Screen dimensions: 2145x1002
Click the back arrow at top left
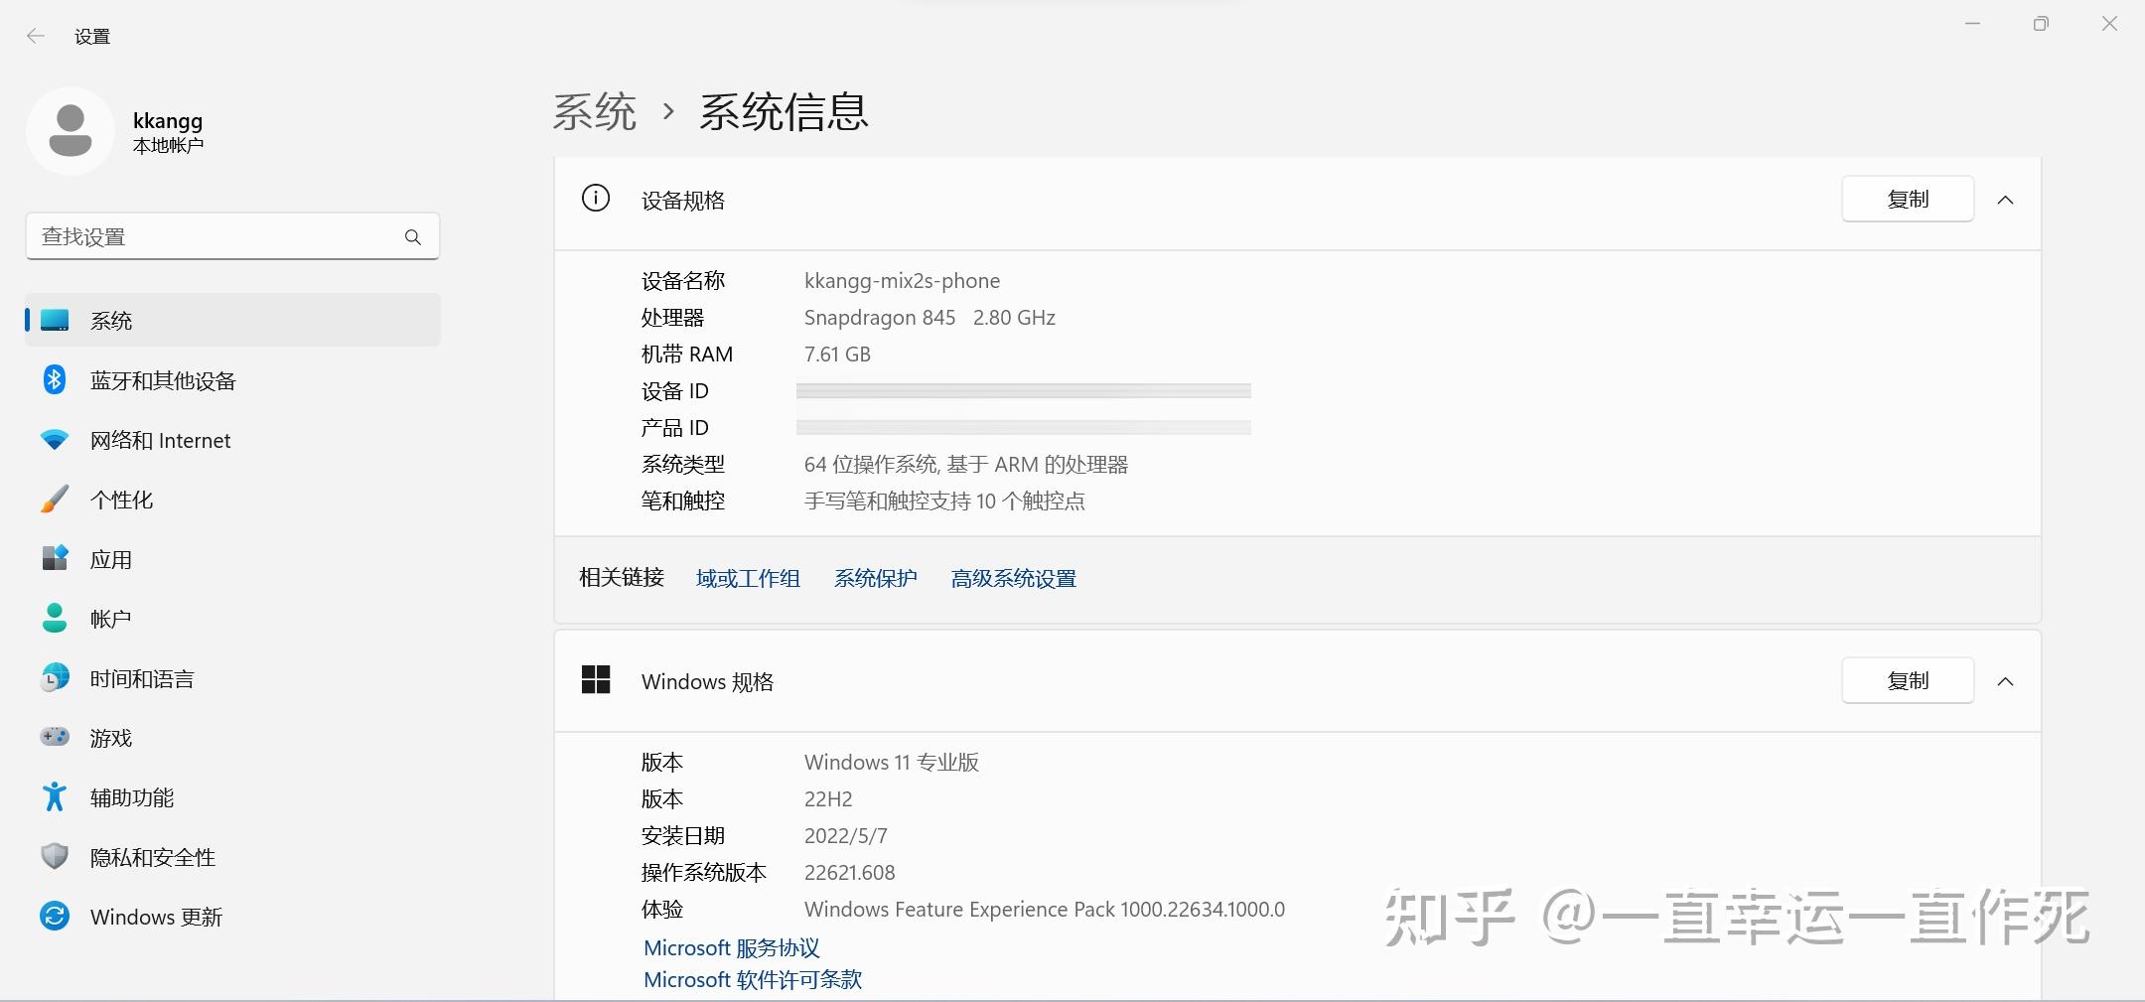(37, 35)
